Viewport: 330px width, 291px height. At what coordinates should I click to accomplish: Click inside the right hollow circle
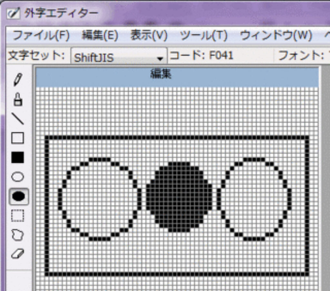255,199
